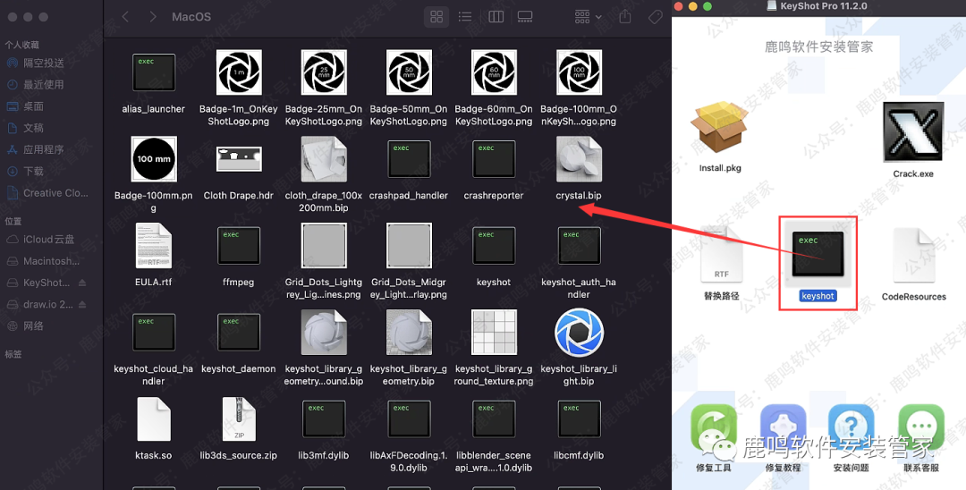This screenshot has height=490, width=966.
Task: Go back with the Finder back arrow
Action: pyautogui.click(x=125, y=17)
